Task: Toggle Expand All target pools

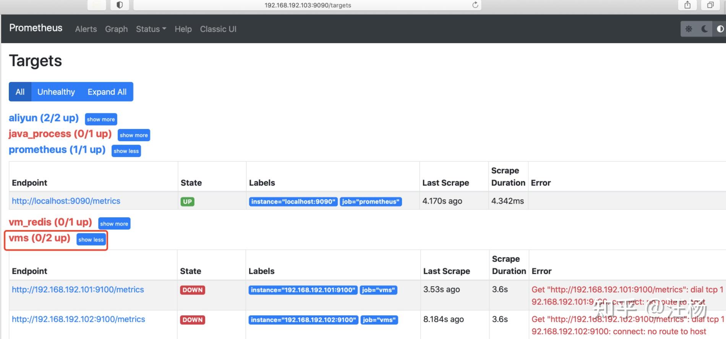Action: pos(107,92)
